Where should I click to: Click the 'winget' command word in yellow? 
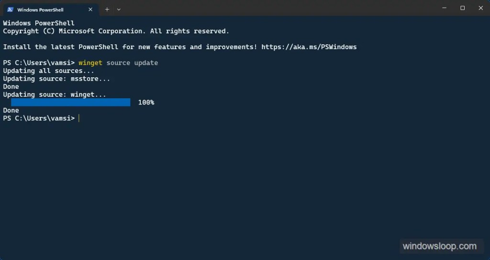(x=90, y=63)
